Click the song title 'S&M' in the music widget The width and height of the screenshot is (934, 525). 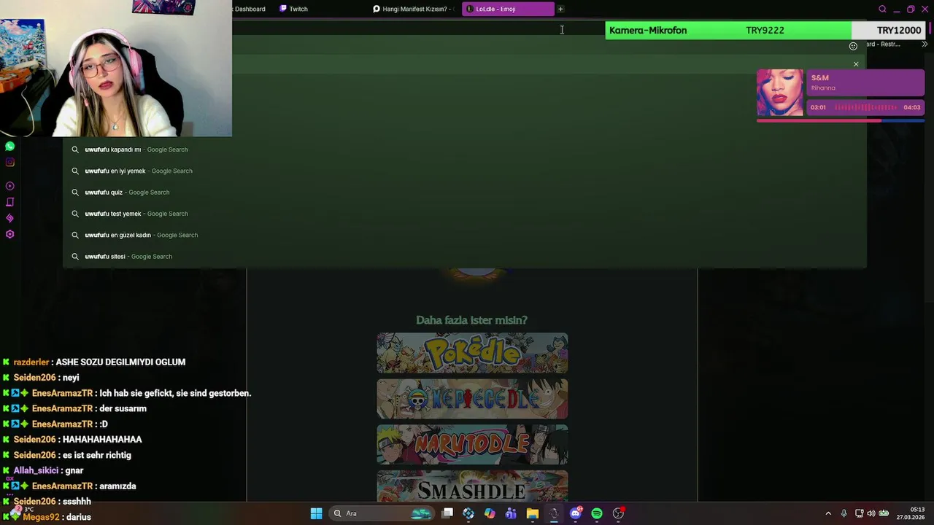[x=820, y=78]
